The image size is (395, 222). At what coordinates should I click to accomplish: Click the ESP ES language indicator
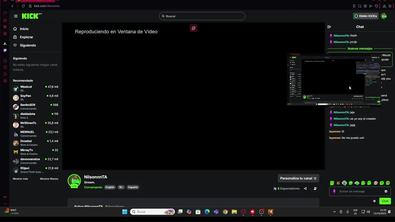(355, 212)
